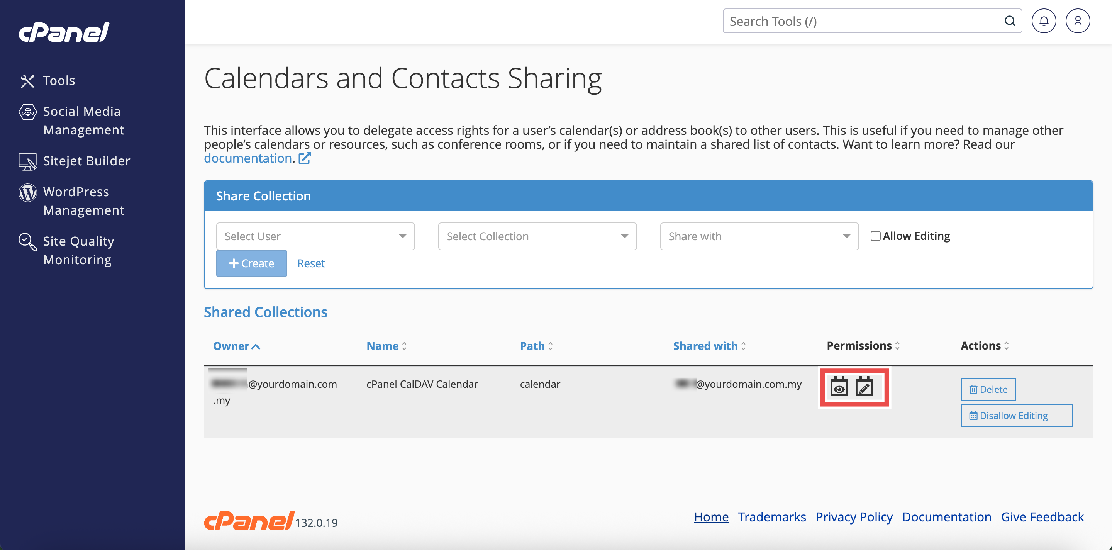Click the calendar edit permission icon
This screenshot has width=1112, height=550.
pos(864,387)
